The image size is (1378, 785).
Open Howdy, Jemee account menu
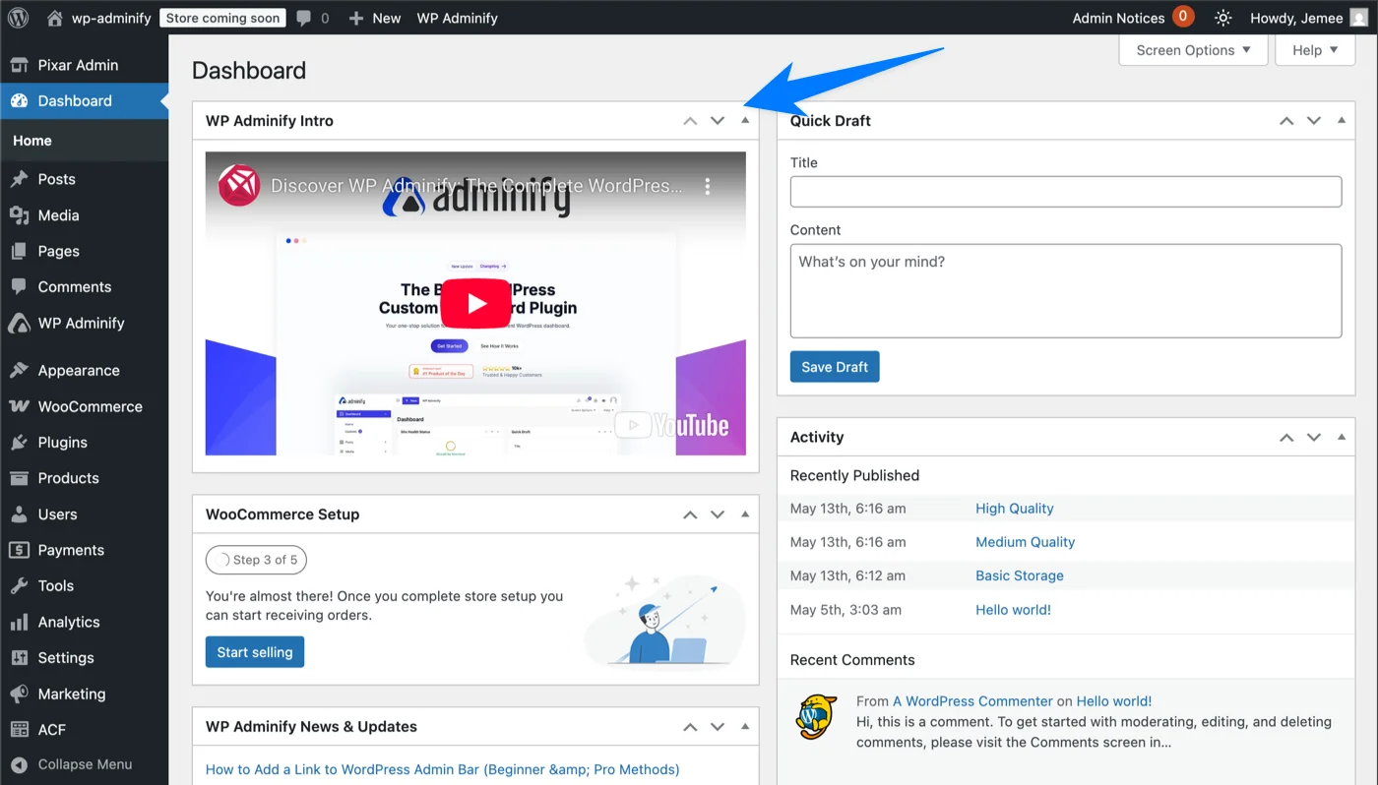click(x=1296, y=18)
